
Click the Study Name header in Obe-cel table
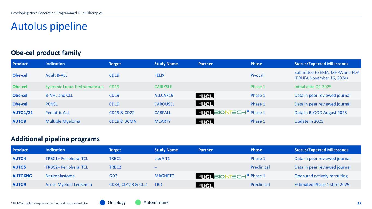(166, 64)
